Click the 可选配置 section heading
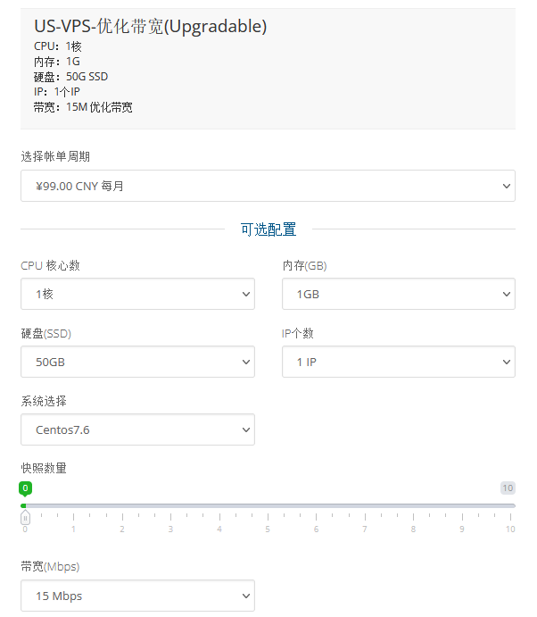The width and height of the screenshot is (537, 617). point(268,229)
